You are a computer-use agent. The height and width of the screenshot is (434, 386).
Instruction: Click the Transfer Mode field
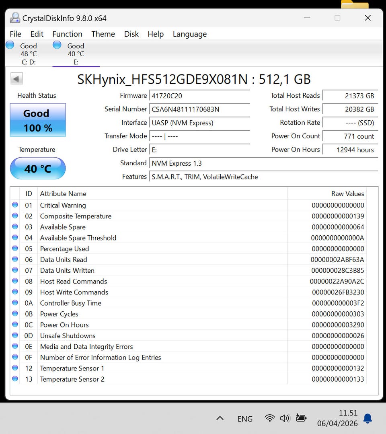199,136
